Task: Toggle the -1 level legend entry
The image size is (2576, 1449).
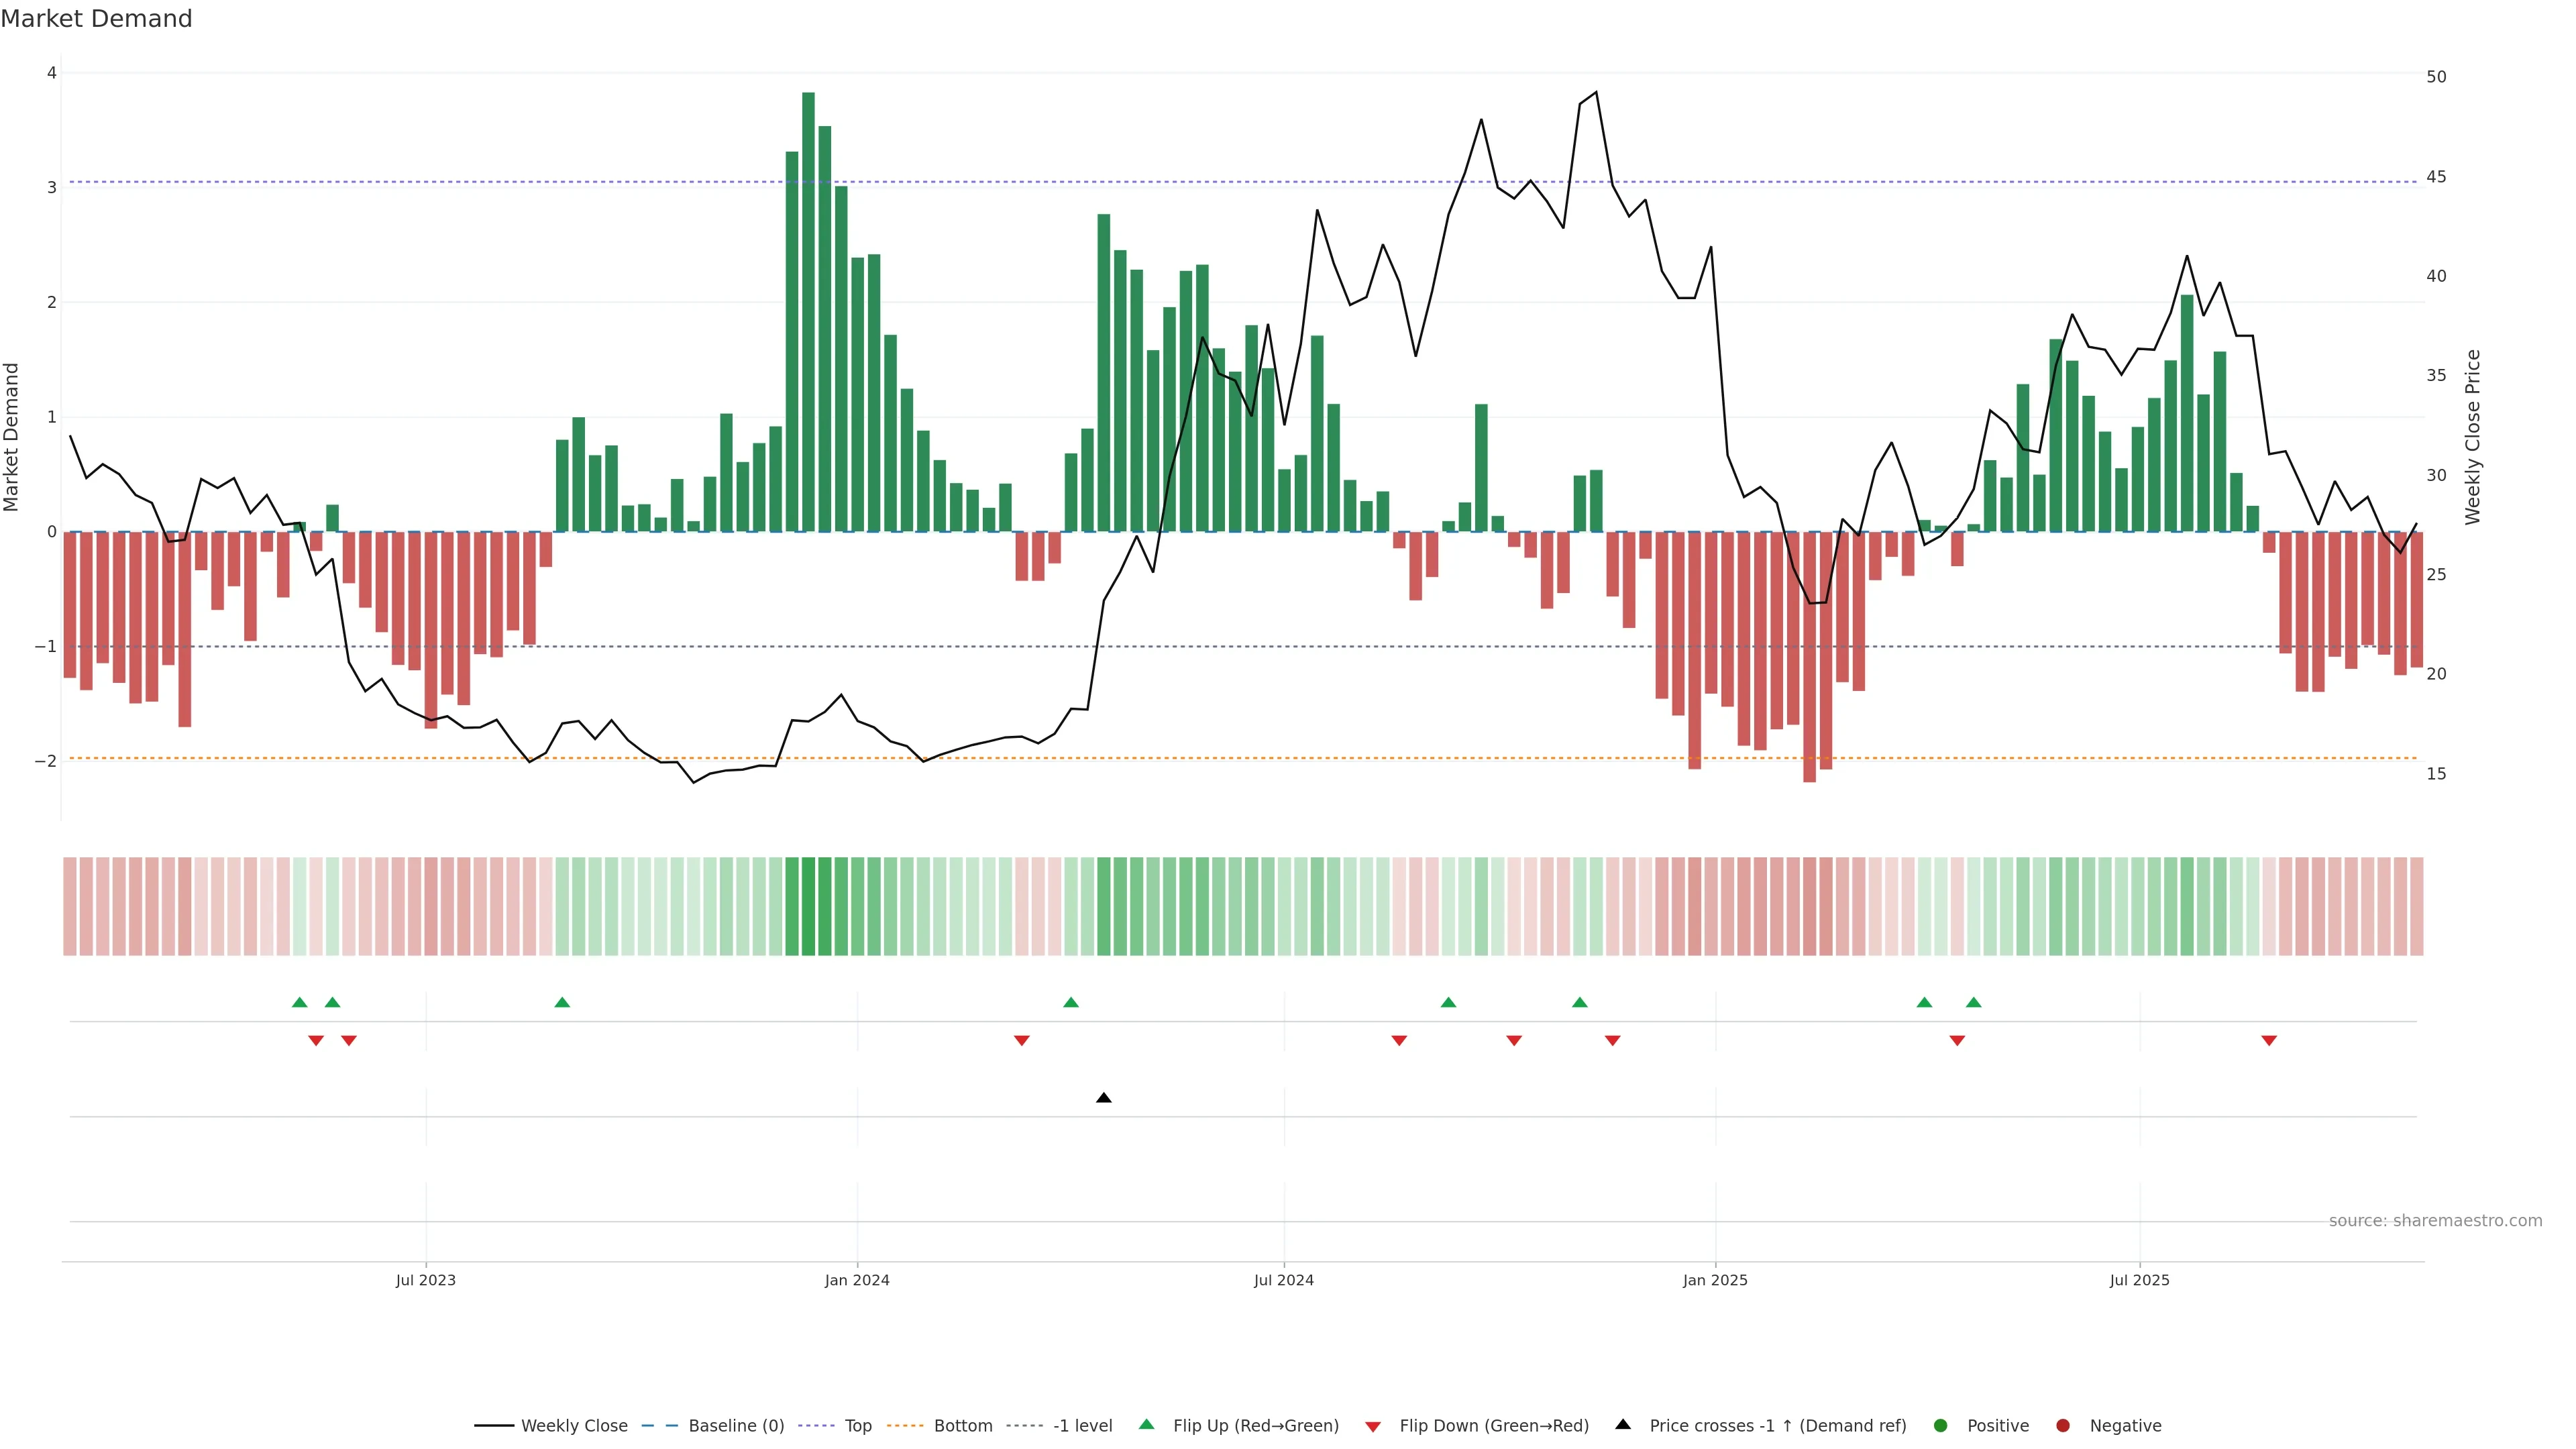Action: [x=1082, y=1425]
